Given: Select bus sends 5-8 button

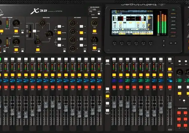Looking at the screenshot, I should coord(81,33).
